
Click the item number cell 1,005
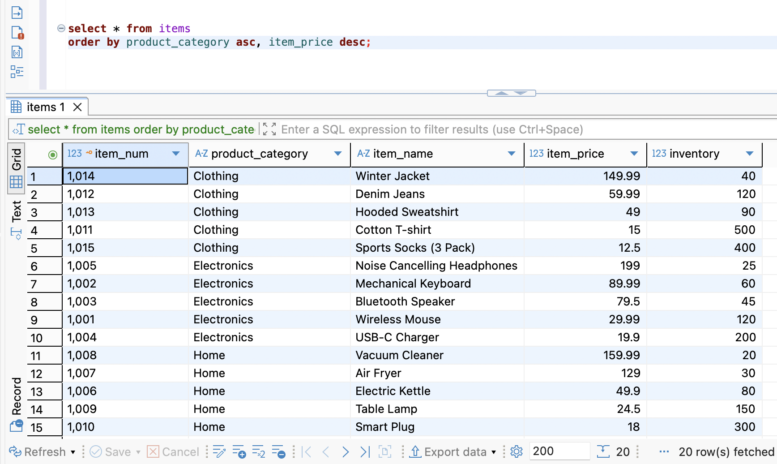pyautogui.click(x=125, y=266)
